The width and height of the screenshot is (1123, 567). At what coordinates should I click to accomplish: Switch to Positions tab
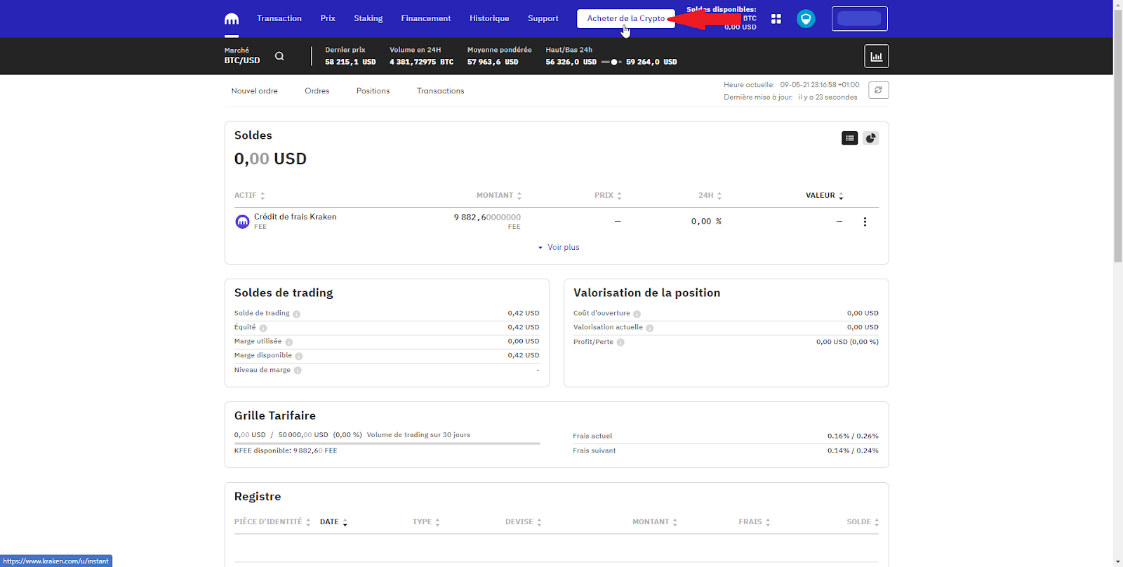tap(373, 91)
